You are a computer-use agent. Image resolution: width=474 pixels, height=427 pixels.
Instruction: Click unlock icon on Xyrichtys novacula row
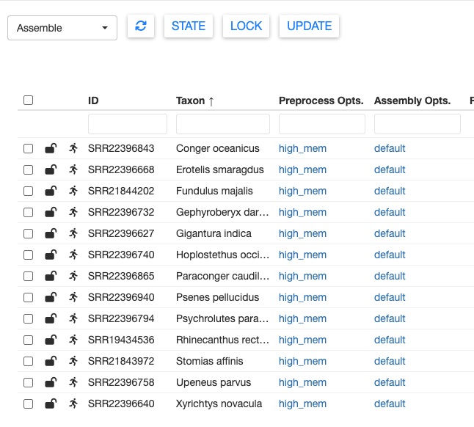51,404
